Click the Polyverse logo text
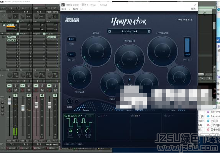 click(185, 20)
